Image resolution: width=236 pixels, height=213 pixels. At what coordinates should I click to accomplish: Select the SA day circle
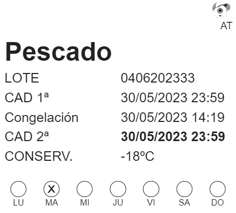click(x=184, y=189)
